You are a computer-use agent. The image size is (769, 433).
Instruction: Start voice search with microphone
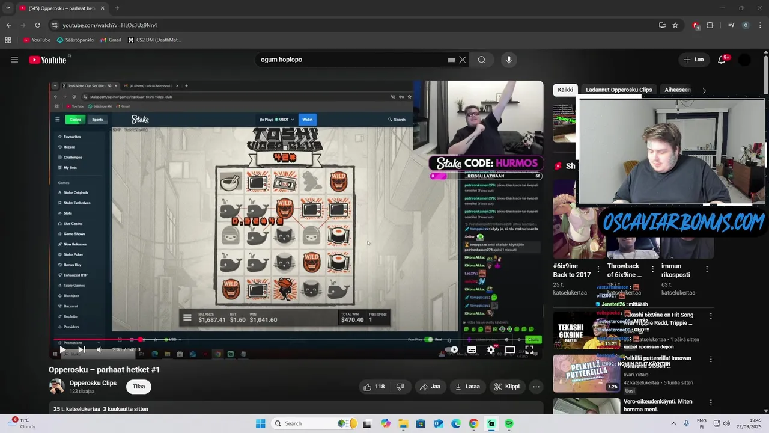[509, 60]
